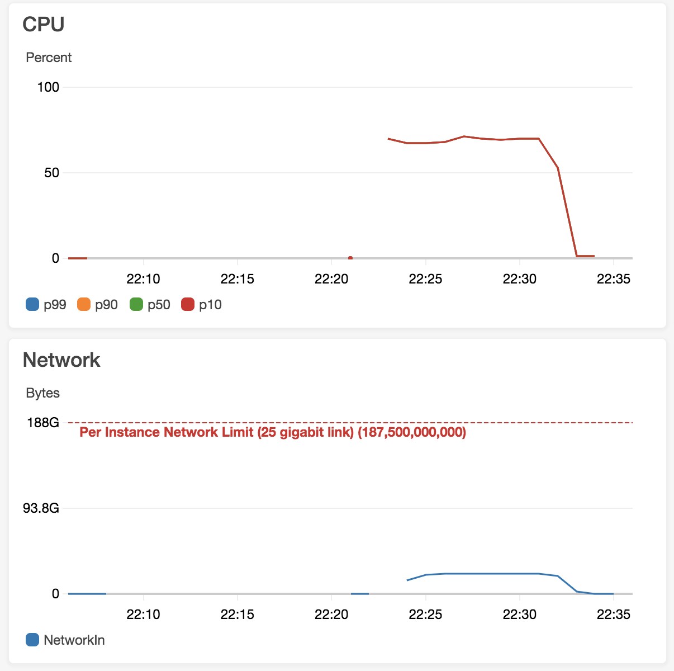
Task: Click the p50 legend label
Action: (x=159, y=305)
